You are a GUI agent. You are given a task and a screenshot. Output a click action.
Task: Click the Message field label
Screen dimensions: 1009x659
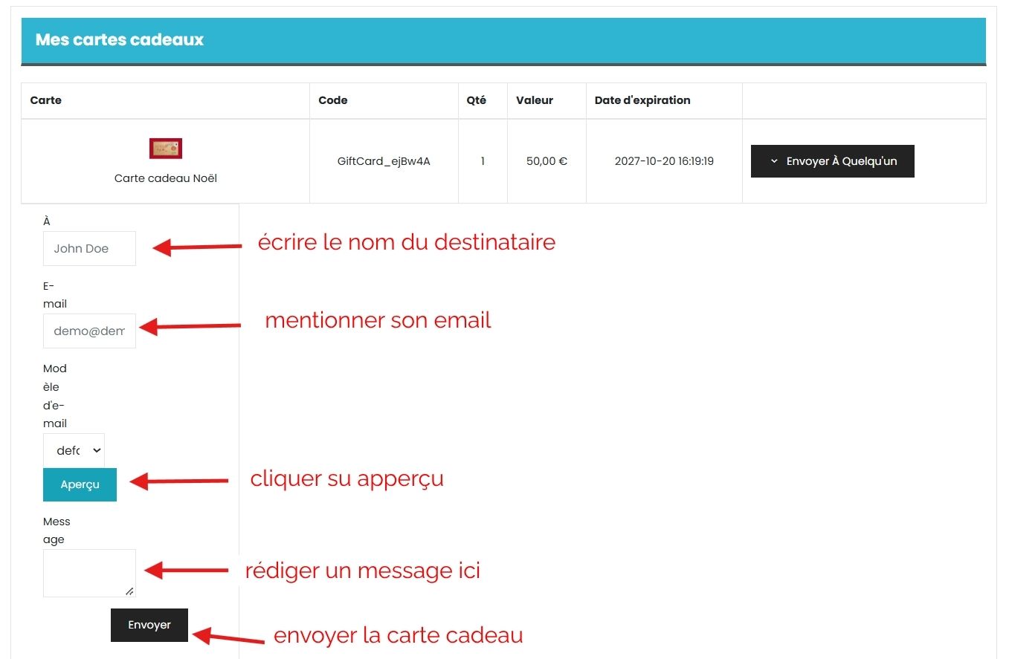click(57, 530)
